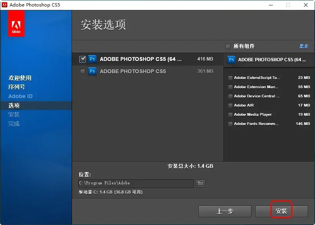Select Adobe ID step in sidebar
This screenshot has width=315, height=225.
[20, 96]
